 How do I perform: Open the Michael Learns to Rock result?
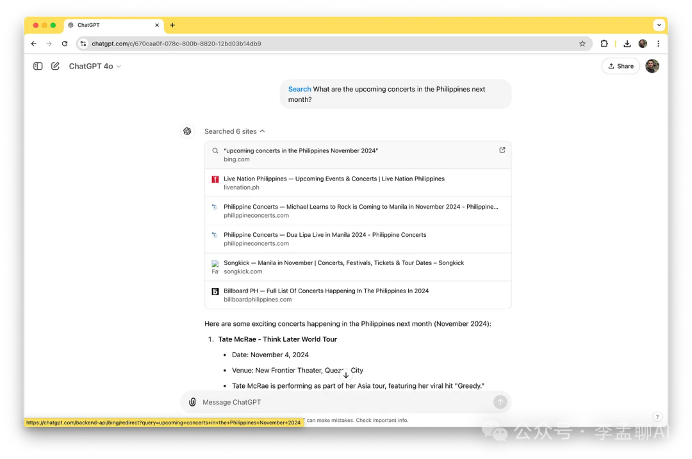click(360, 211)
